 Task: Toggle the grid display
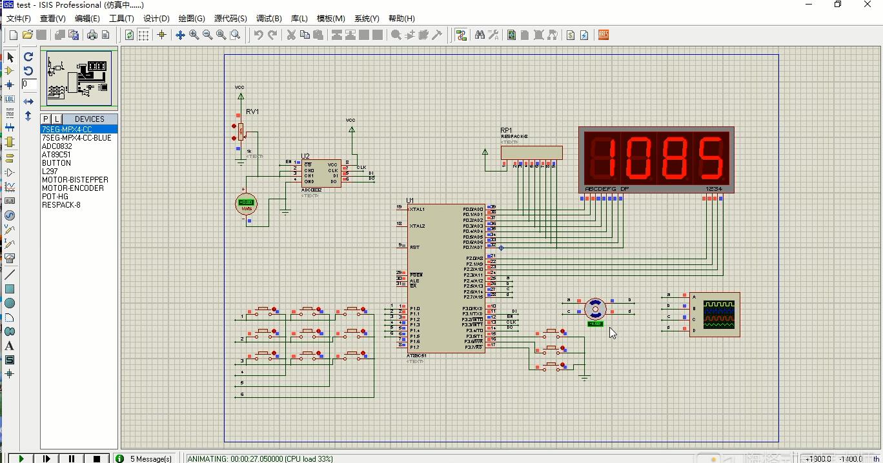[x=143, y=35]
